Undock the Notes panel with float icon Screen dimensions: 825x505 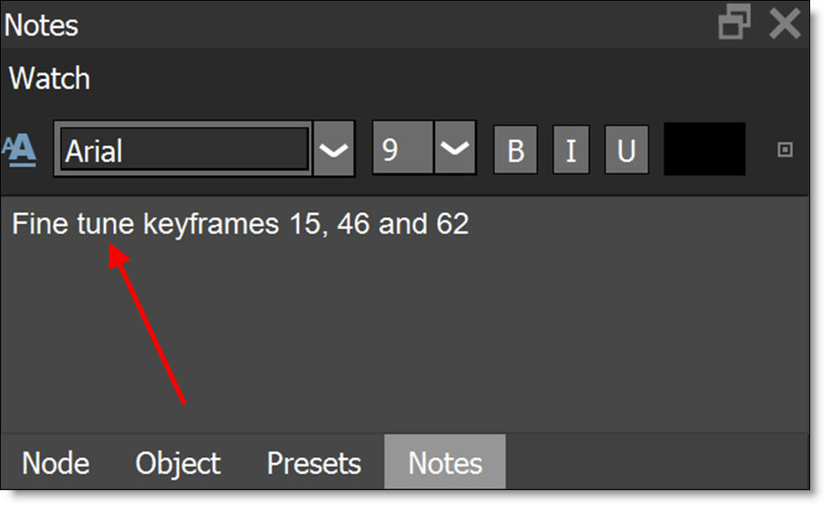tap(734, 22)
